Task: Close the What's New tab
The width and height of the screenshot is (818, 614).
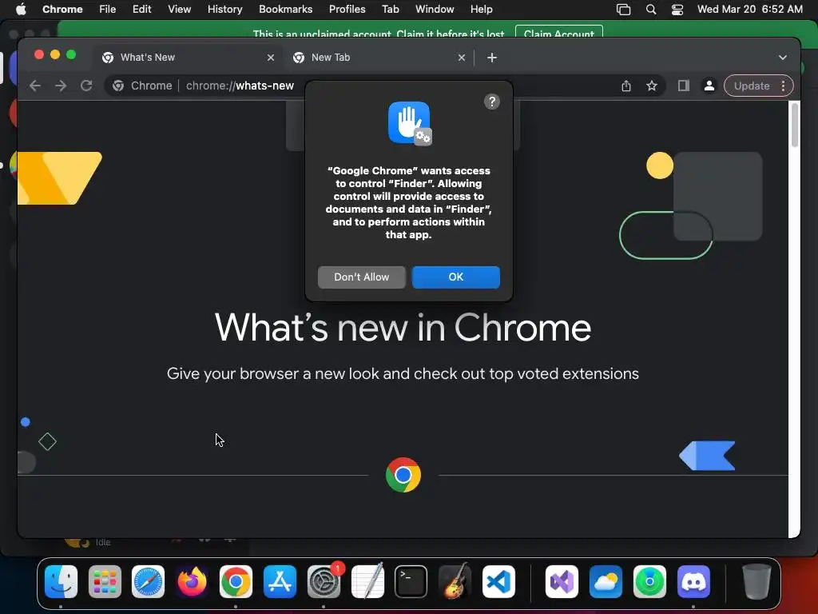Action: pos(270,58)
